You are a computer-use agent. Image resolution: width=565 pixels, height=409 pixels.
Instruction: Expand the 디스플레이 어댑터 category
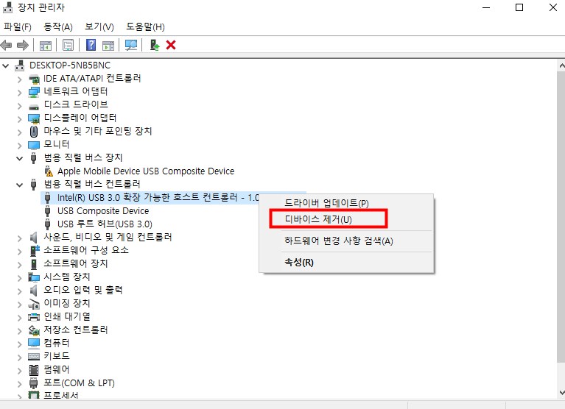pyautogui.click(x=19, y=119)
